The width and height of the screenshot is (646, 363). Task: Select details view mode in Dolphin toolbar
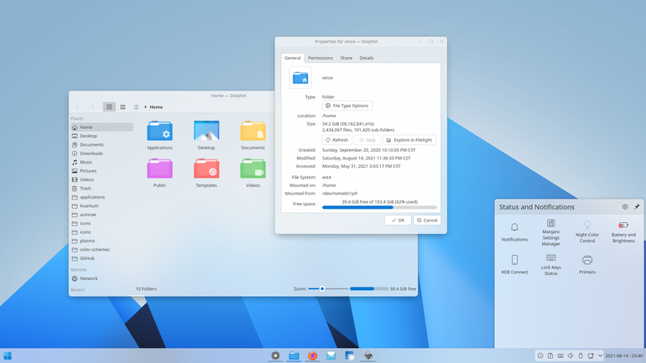click(136, 107)
